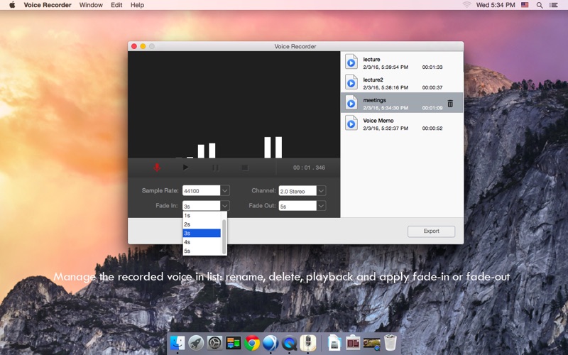Launch Google Chrome from the Dock

(252, 343)
